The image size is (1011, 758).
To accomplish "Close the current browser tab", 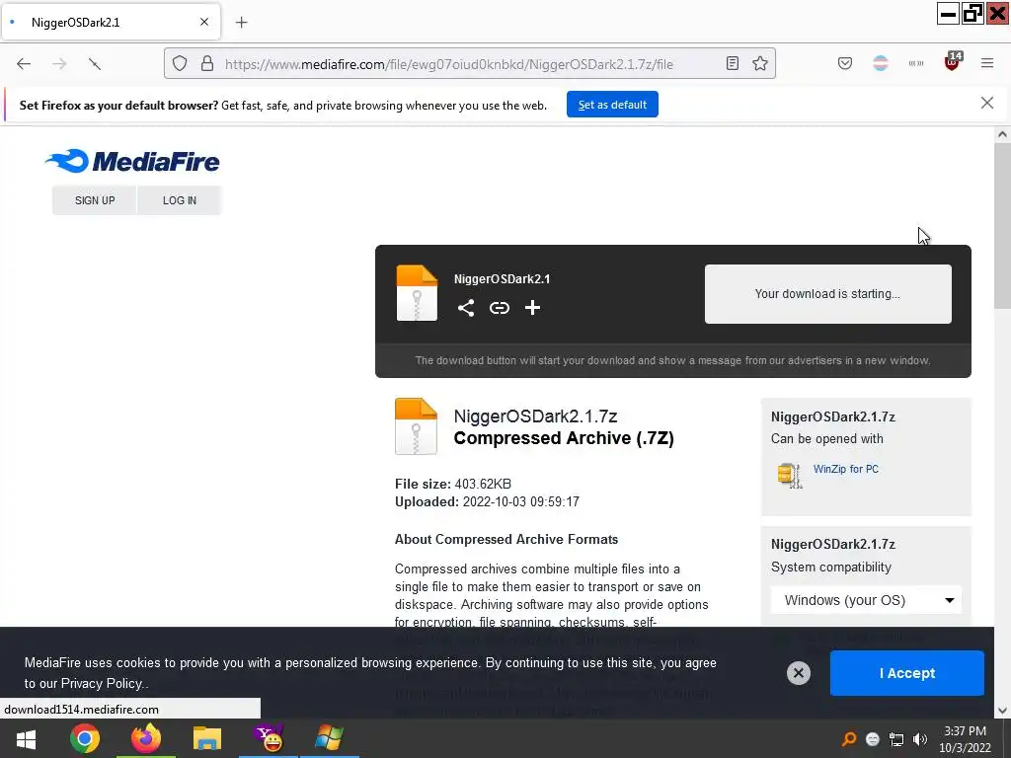I will point(204,22).
